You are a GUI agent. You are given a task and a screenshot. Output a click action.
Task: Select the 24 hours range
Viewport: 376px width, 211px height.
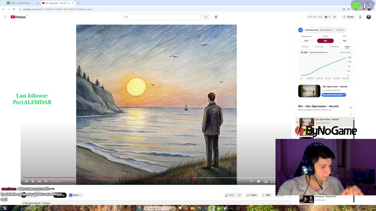pos(305,47)
